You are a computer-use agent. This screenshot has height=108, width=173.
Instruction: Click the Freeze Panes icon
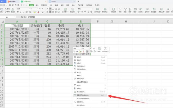pyautogui.click(x=154, y=9)
